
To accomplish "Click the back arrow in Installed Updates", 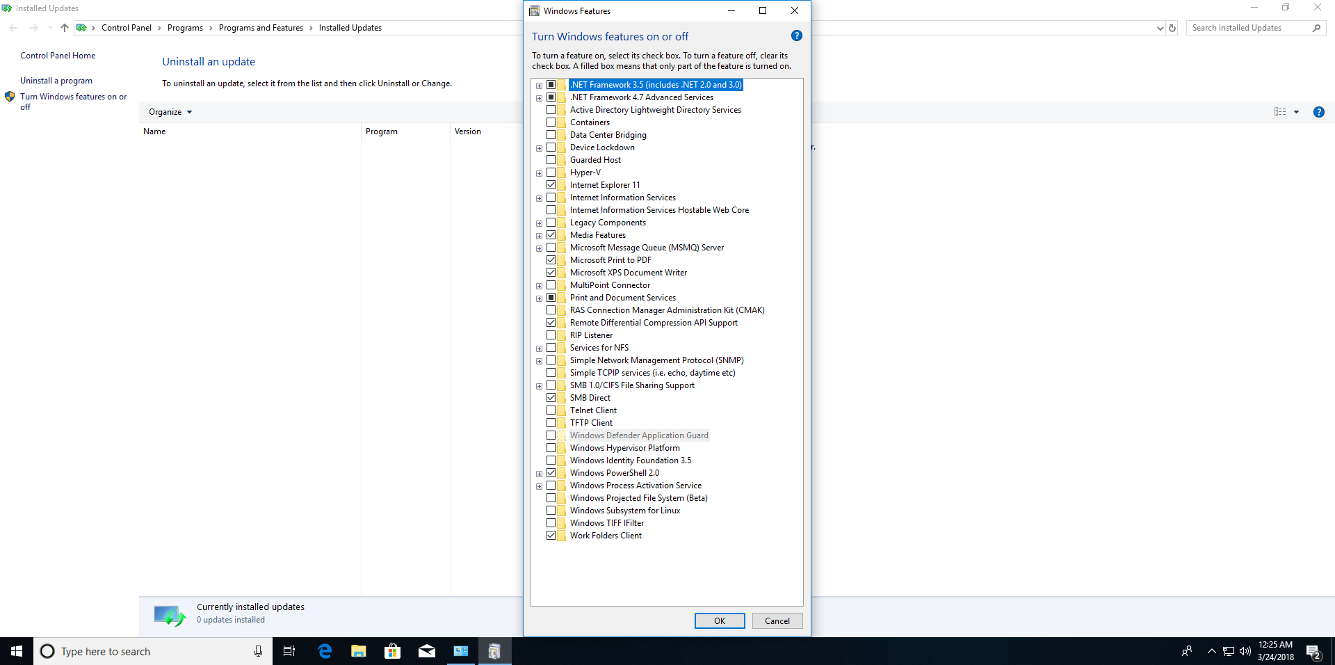I will 14,28.
